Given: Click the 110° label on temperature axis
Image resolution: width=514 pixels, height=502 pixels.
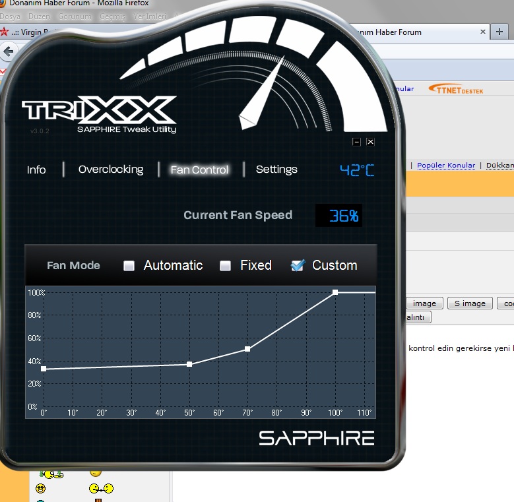Looking at the screenshot, I should (x=364, y=412).
